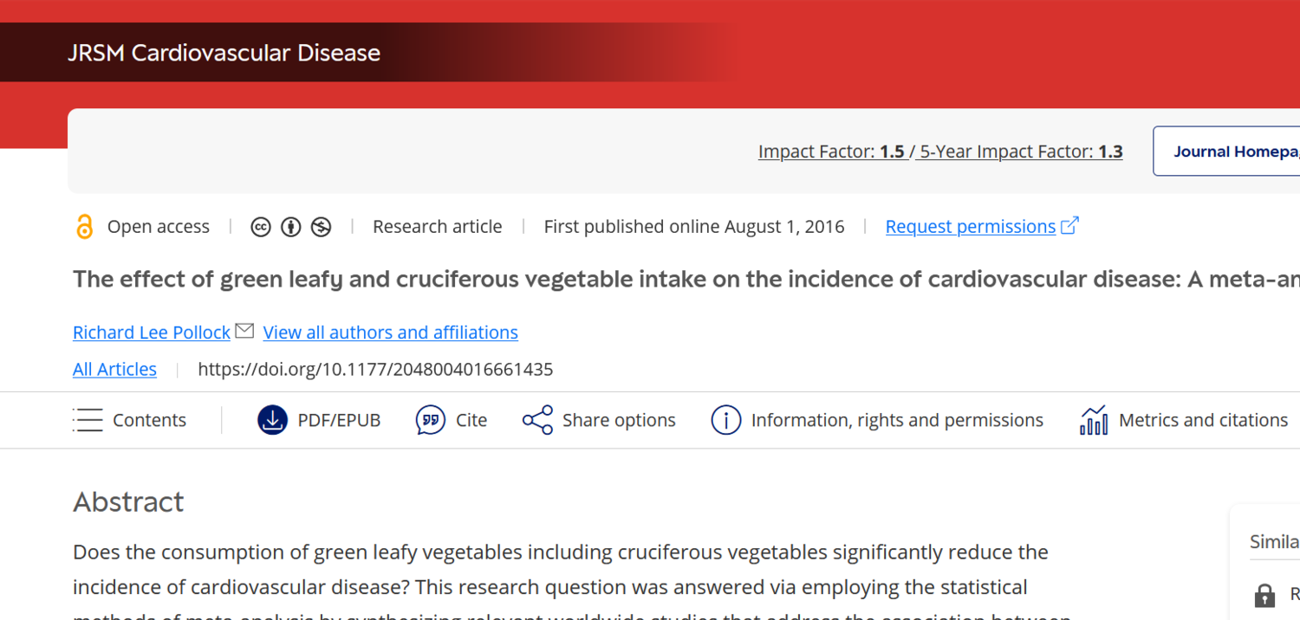Click the Information circle icon
Screen dimensions: 1300x620
[x=725, y=420]
